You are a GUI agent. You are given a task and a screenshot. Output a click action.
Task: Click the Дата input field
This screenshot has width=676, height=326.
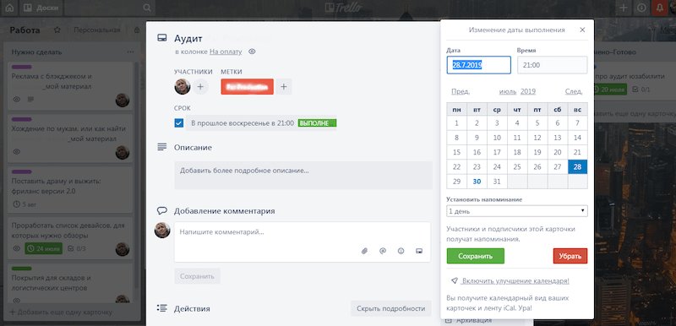coord(478,65)
